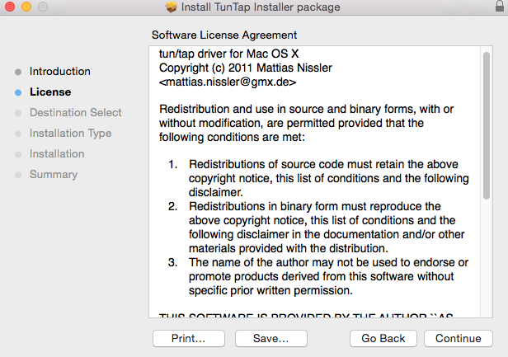508x357 pixels.
Task: Continue to the next installer step
Action: (459, 339)
